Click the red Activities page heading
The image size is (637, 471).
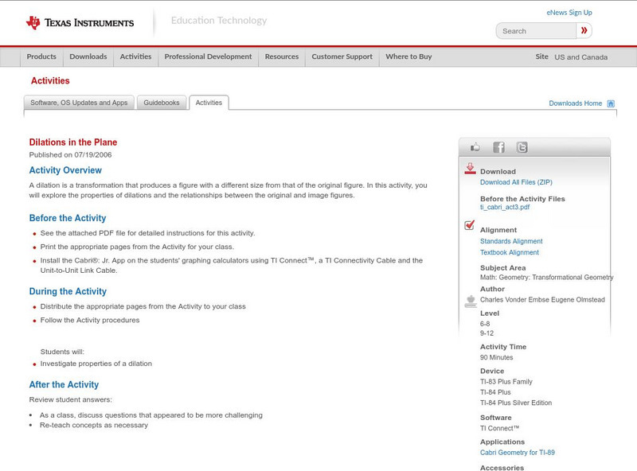[x=50, y=81]
